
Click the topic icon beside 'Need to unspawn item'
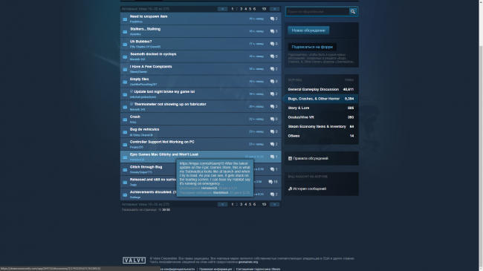click(125, 19)
